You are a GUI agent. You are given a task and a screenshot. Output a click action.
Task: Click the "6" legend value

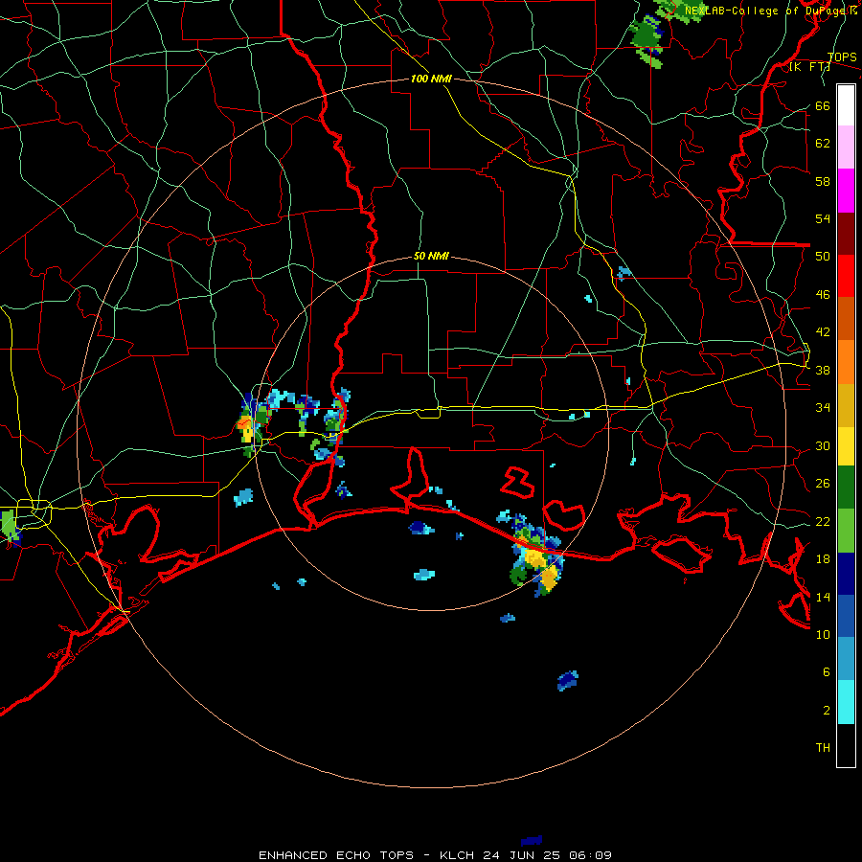point(826,672)
